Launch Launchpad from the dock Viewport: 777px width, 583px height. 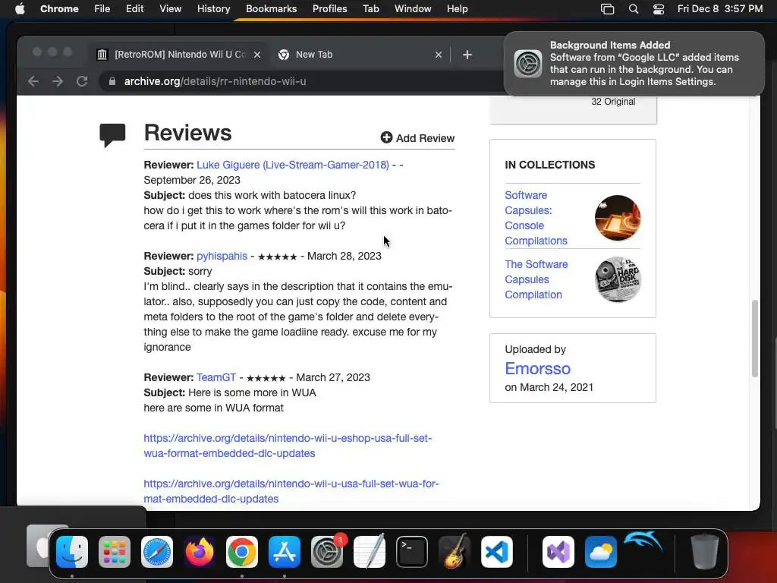point(115,551)
